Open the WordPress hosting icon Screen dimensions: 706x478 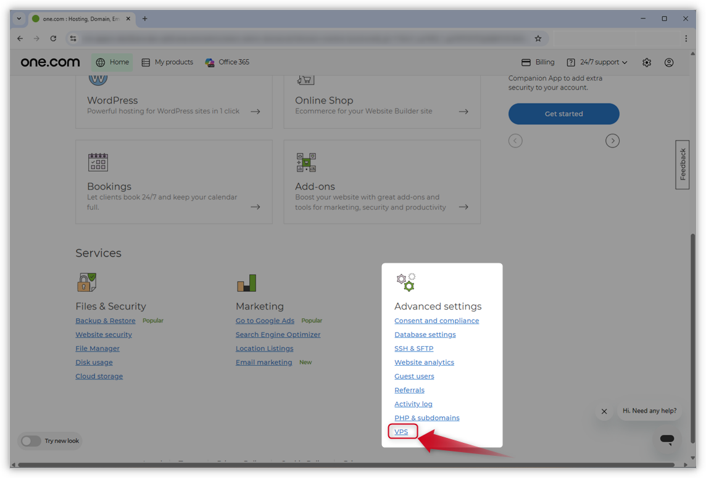[98, 78]
